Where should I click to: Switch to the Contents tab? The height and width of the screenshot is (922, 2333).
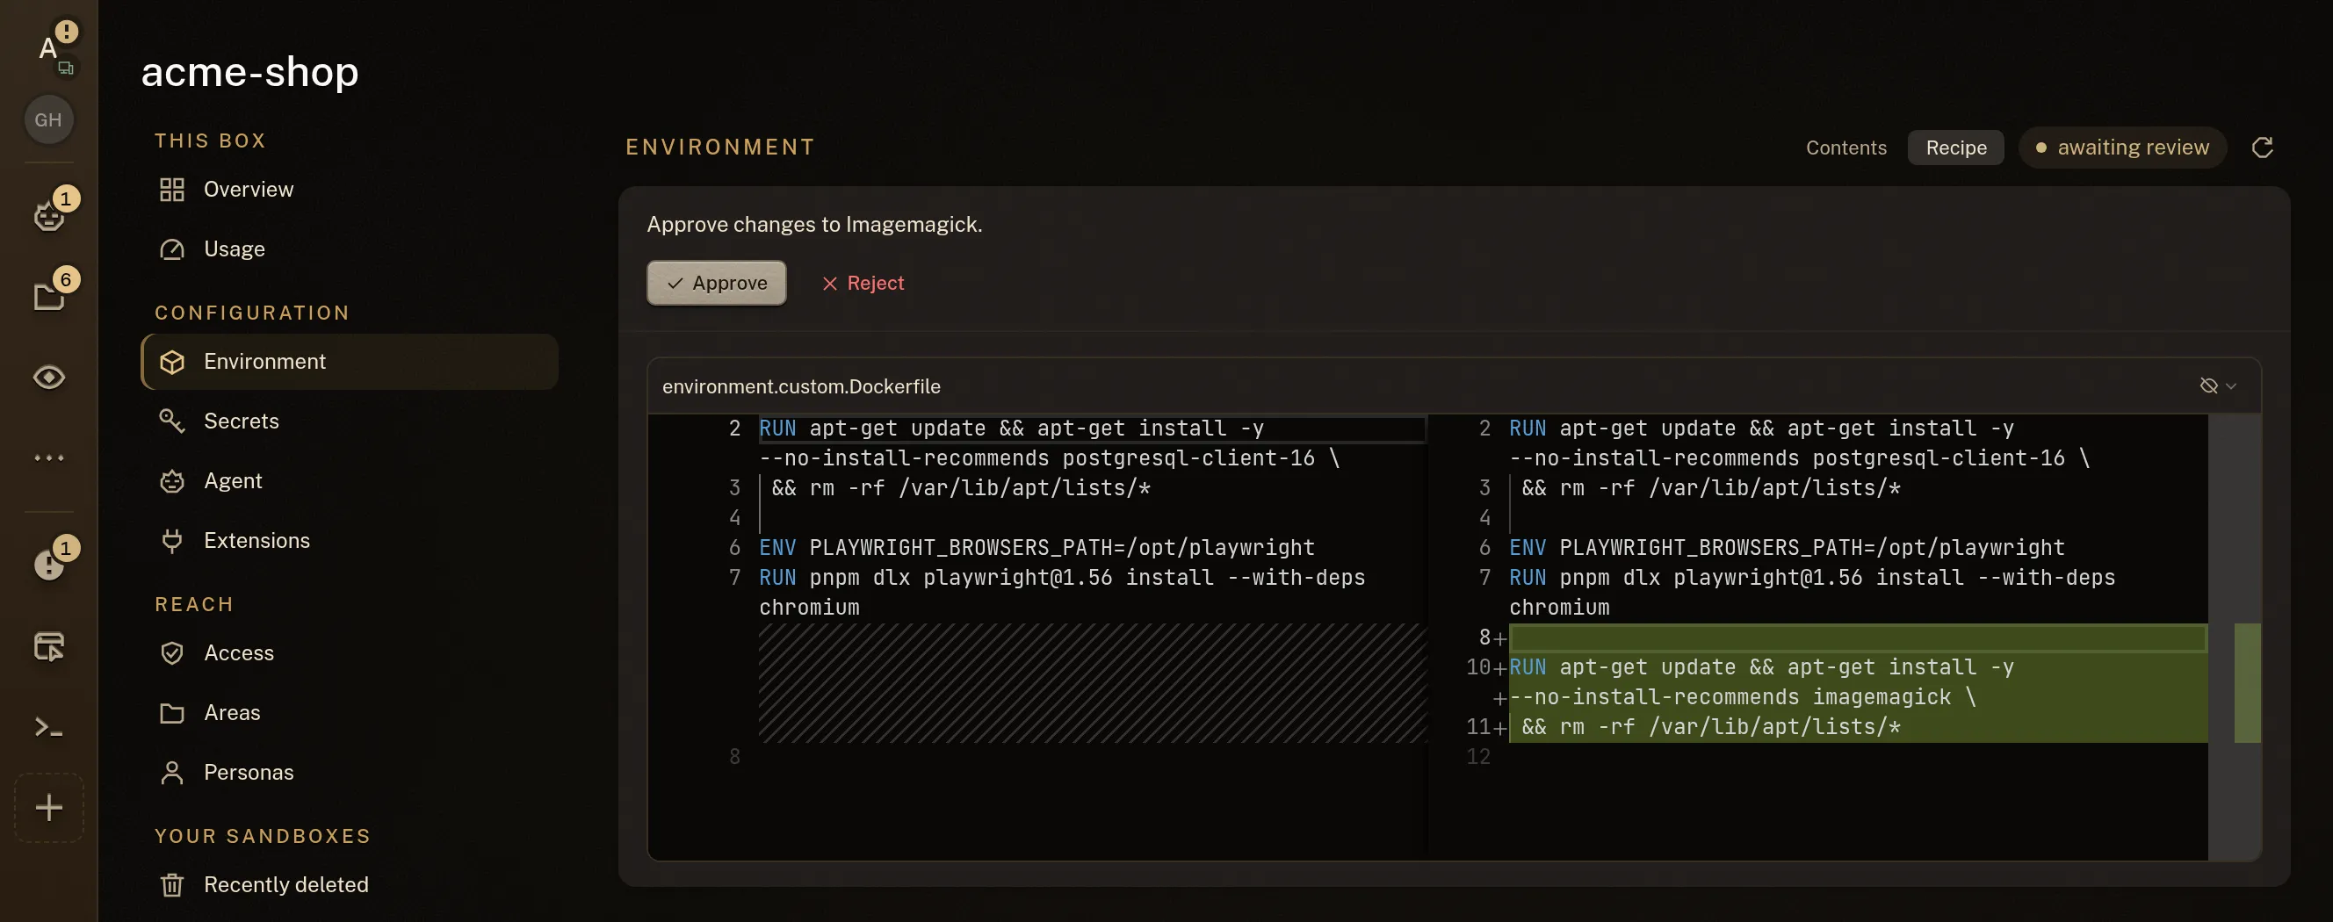tap(1845, 148)
